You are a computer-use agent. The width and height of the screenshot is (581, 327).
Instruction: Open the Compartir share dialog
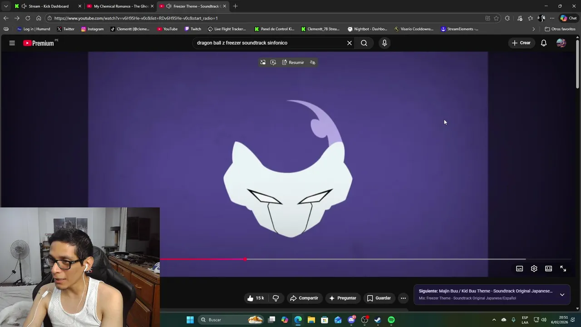pyautogui.click(x=304, y=298)
